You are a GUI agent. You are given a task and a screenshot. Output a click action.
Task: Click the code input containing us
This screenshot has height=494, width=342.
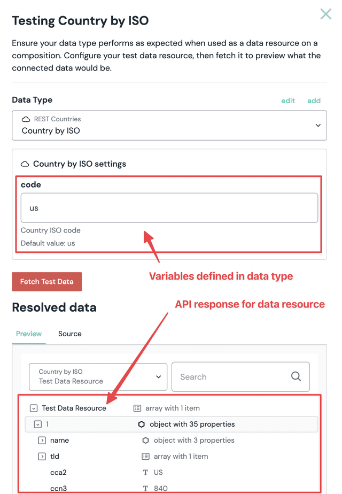click(169, 208)
